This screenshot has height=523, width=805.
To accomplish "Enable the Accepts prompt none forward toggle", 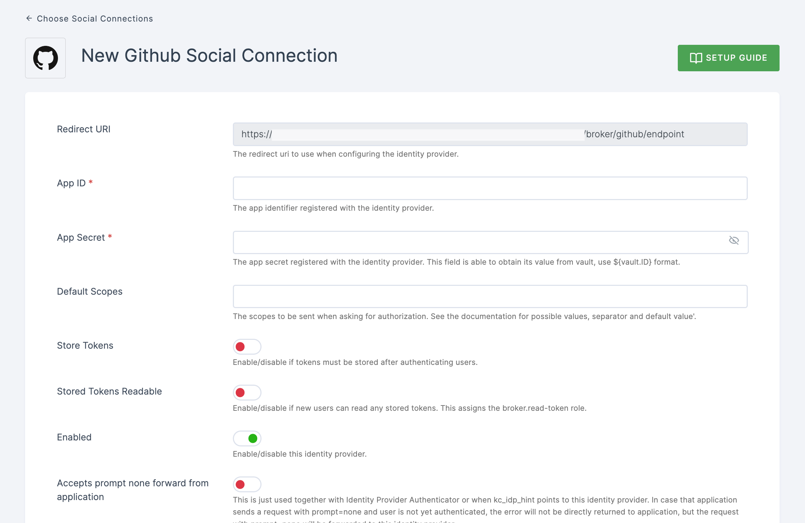I will point(247,484).
